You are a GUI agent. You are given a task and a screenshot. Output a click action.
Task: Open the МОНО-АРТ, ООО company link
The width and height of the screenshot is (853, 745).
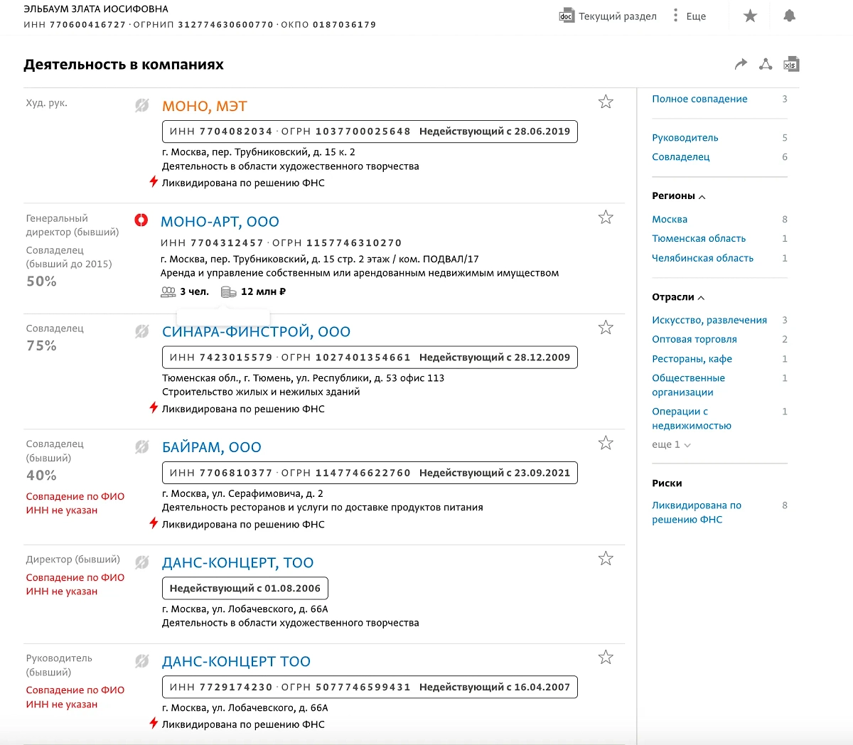[x=220, y=222]
